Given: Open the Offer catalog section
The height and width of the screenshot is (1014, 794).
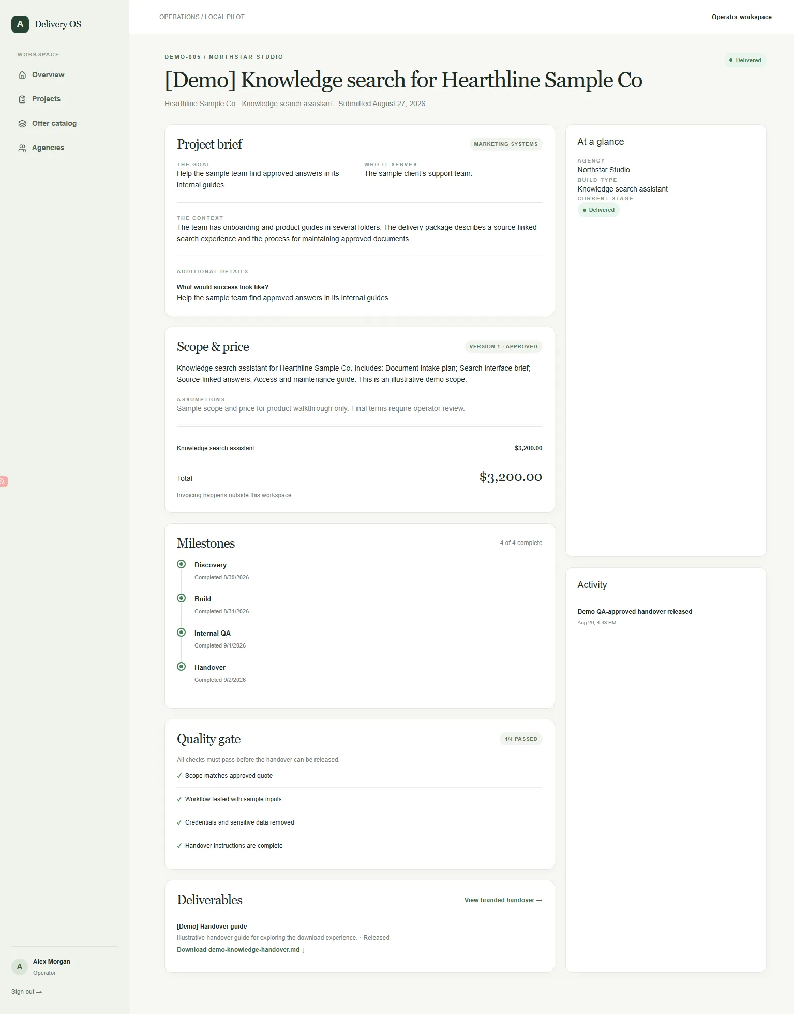Looking at the screenshot, I should coord(54,124).
